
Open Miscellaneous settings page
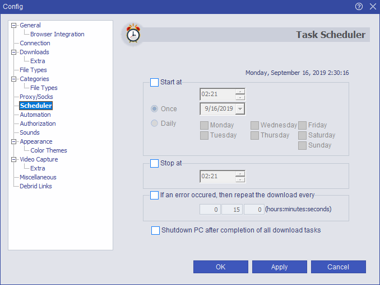click(38, 177)
